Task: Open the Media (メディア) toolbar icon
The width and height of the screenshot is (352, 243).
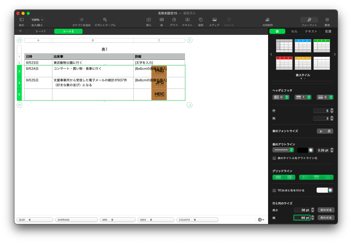Action: point(214,20)
